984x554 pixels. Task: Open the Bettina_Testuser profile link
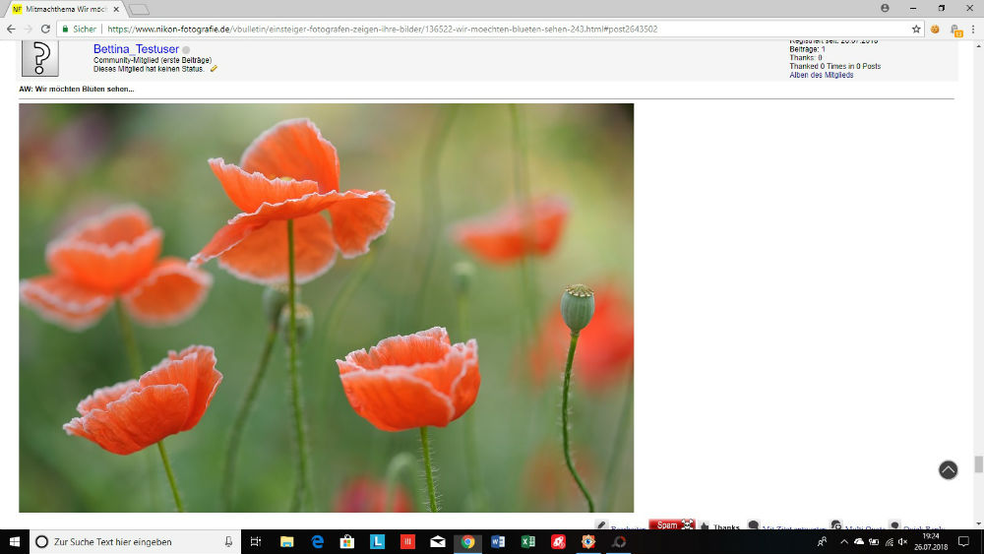tap(136, 49)
